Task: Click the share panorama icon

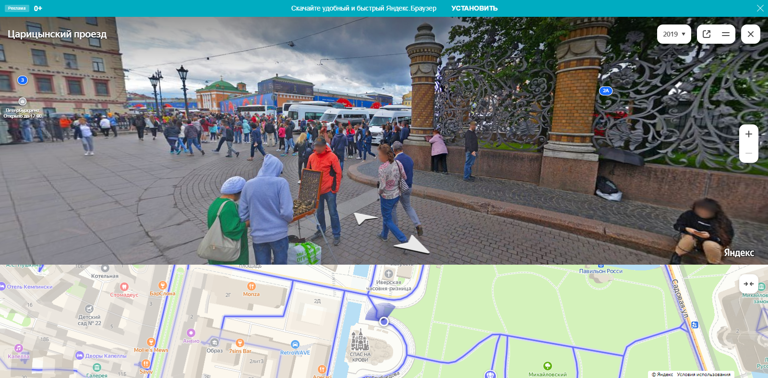Action: click(x=707, y=34)
